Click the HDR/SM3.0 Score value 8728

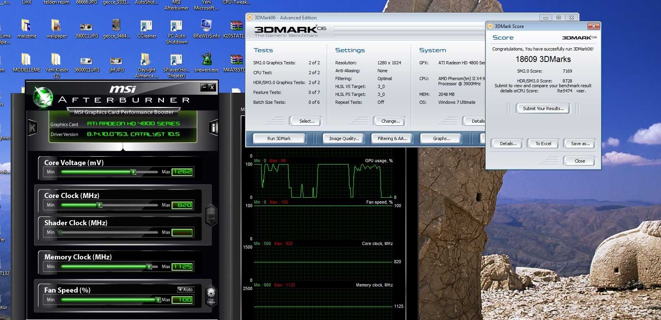point(567,80)
